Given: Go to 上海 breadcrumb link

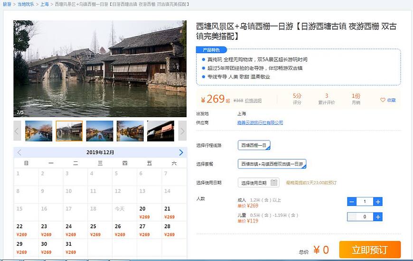Looking at the screenshot, I should tap(45, 4).
